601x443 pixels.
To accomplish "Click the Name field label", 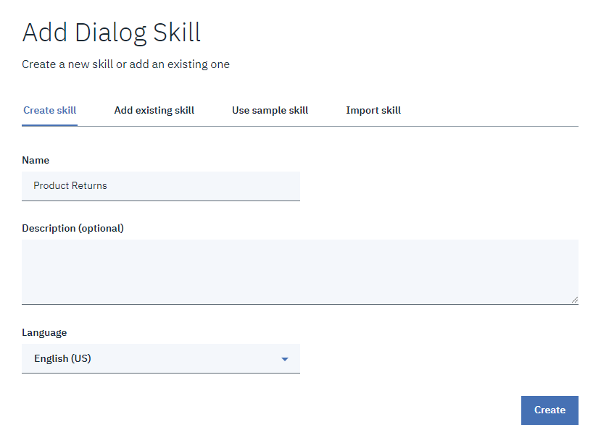I will (x=36, y=160).
